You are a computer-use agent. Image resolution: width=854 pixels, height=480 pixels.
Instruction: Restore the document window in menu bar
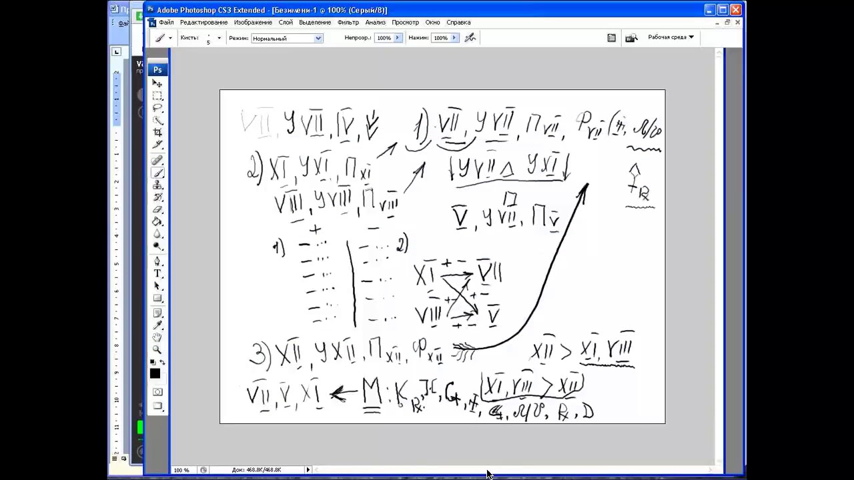coord(727,22)
